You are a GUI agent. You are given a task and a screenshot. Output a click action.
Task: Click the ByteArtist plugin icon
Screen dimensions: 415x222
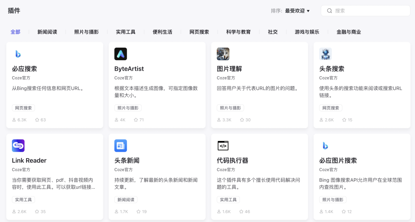121,54
